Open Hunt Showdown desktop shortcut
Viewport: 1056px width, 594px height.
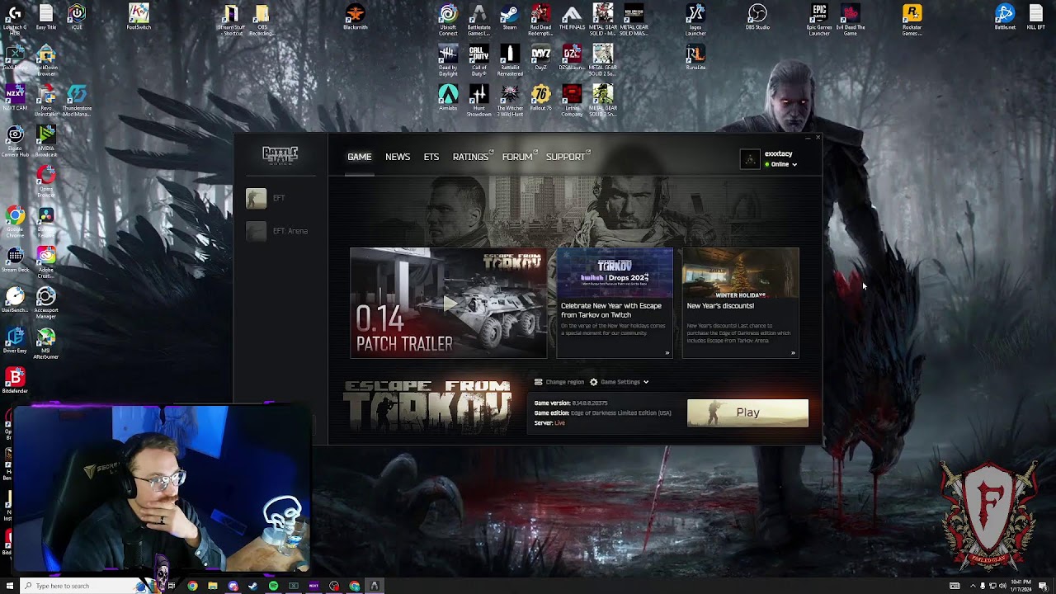(x=478, y=101)
